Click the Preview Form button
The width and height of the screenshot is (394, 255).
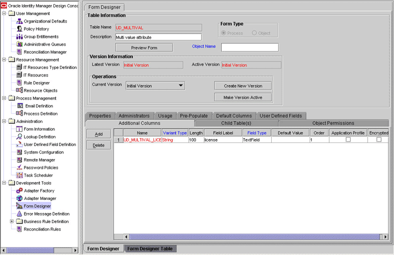tap(144, 47)
